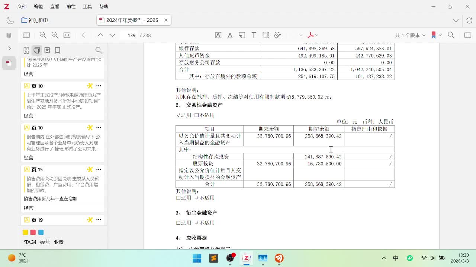Screen dimensions: 476x267
Task: Go to the next page arrow
Action: coord(112,35)
